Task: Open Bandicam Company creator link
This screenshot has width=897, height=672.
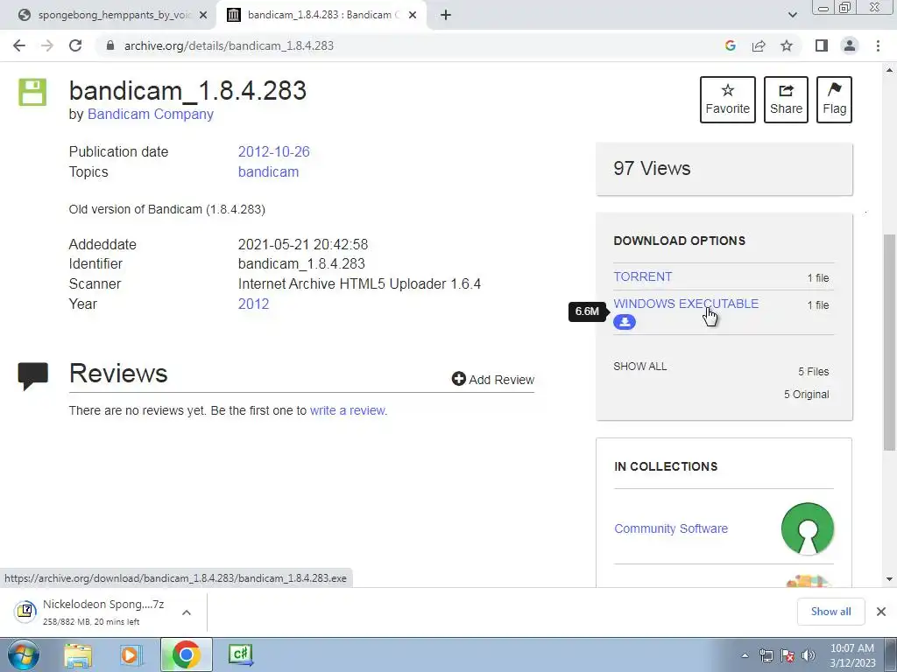Action: coord(151,115)
